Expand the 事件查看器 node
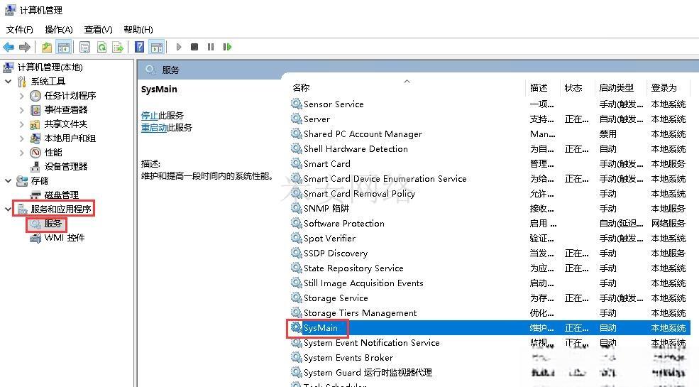This screenshot has width=699, height=387. coord(21,109)
